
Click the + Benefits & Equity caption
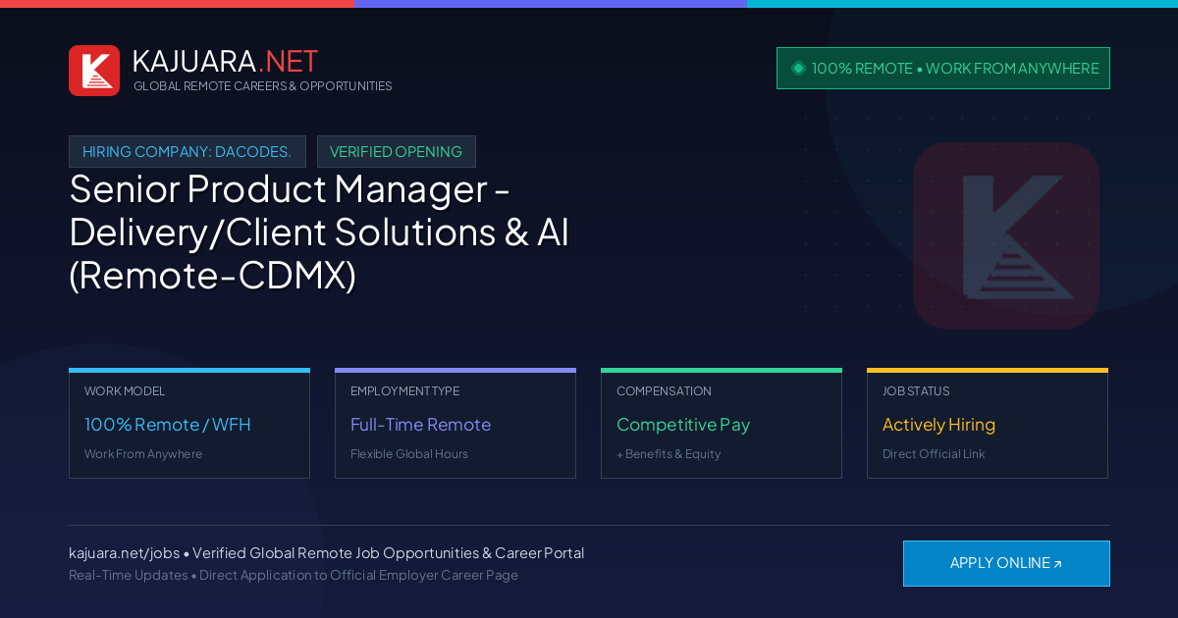coord(669,454)
